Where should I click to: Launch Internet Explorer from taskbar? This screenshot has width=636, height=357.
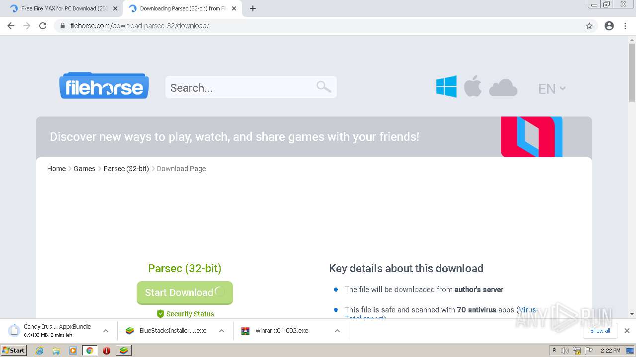click(x=40, y=351)
